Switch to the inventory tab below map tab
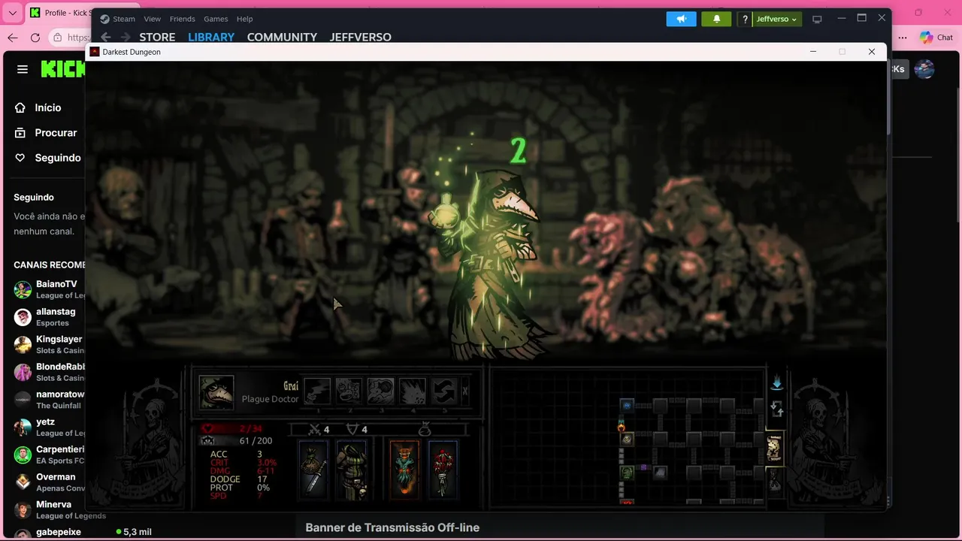 tap(774, 480)
